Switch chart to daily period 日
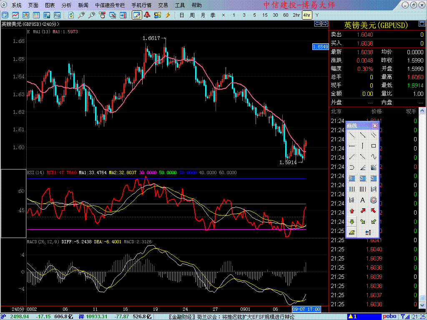 [181, 15]
